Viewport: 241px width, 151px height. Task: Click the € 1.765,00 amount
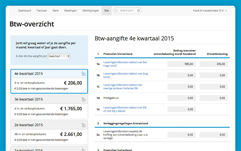pos(71,109)
